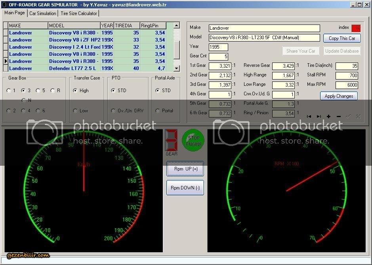Image resolution: width=372 pixels, height=265 pixels.
Task: Click the Copy This Car button
Action: coord(342,38)
